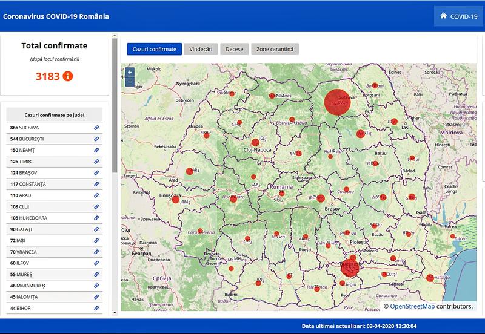Open link icon for BUCUREȘTI row
The image size is (485, 334).
[96, 139]
